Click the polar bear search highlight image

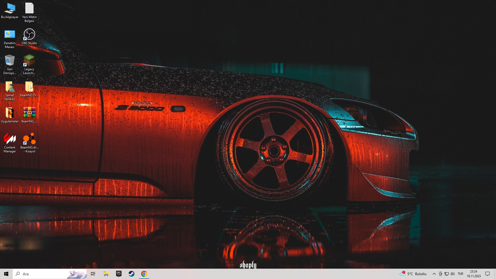(x=76, y=274)
